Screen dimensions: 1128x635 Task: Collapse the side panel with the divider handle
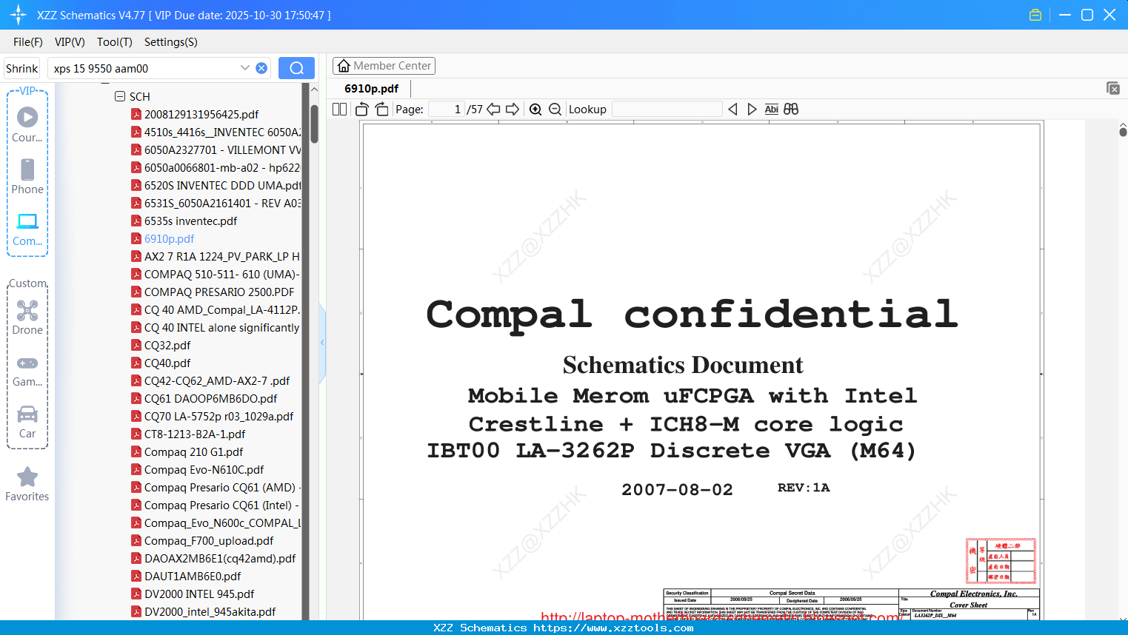(x=322, y=342)
